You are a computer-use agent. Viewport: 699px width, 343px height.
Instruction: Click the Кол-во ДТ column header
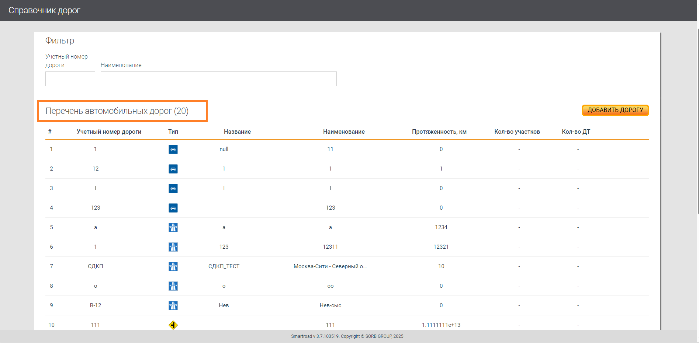[x=576, y=132]
